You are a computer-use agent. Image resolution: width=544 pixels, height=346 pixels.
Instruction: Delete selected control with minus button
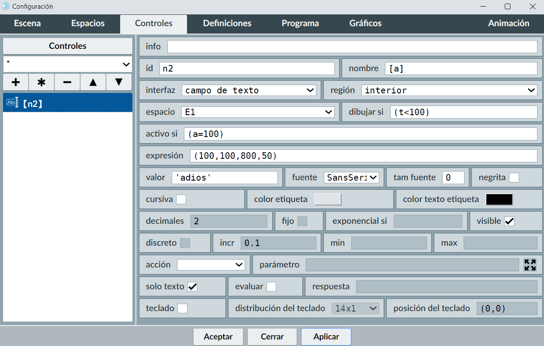(x=67, y=82)
